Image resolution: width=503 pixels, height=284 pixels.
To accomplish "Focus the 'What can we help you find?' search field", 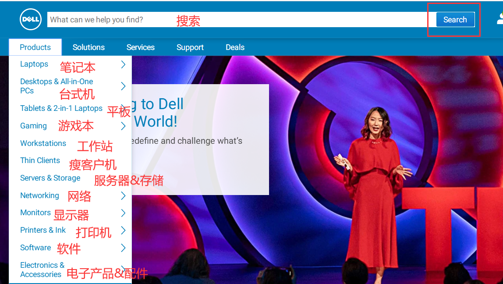I will (237, 20).
